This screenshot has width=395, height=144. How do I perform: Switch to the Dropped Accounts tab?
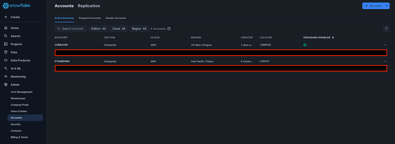point(90,18)
